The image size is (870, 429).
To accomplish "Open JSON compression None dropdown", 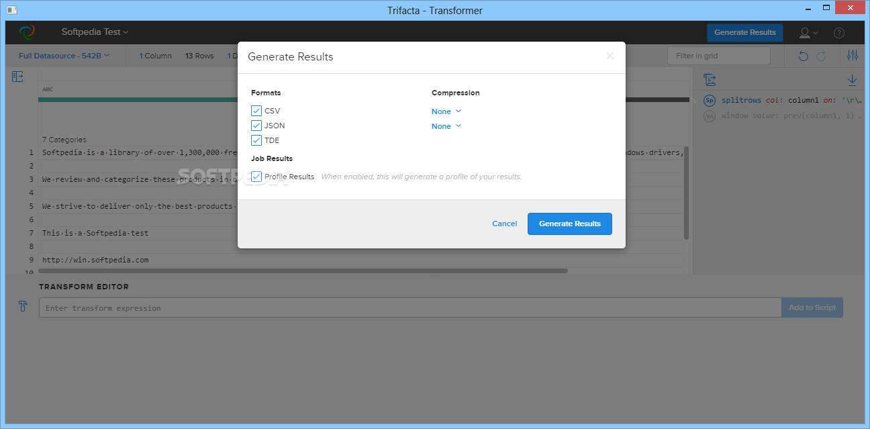I will [446, 126].
